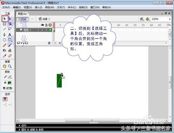
Task: Open the stroke color picker swatch
Action: pos(9,77)
